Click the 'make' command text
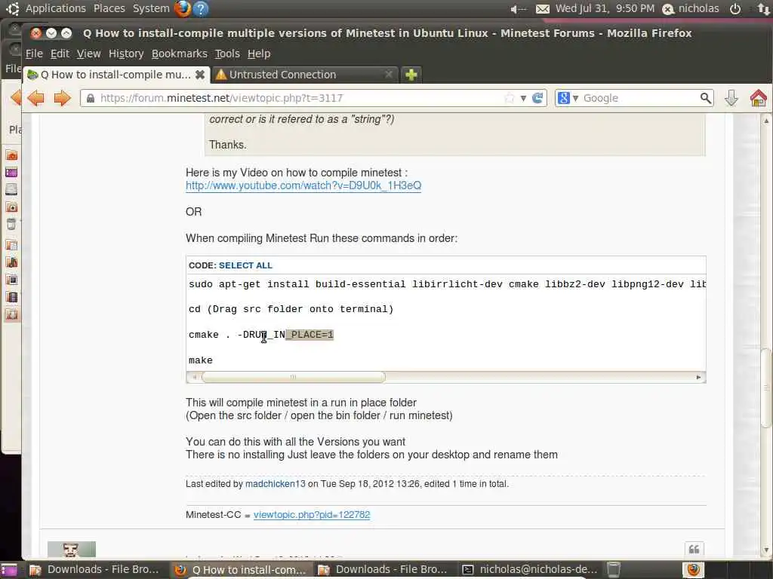 click(201, 360)
